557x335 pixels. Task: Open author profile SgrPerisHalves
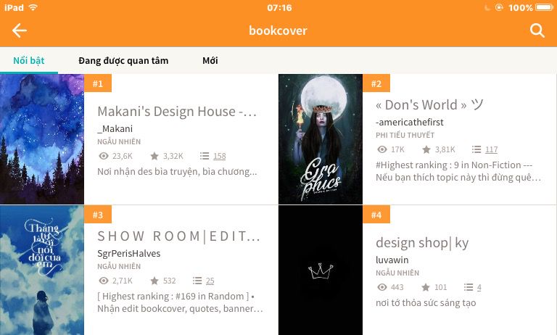click(128, 254)
